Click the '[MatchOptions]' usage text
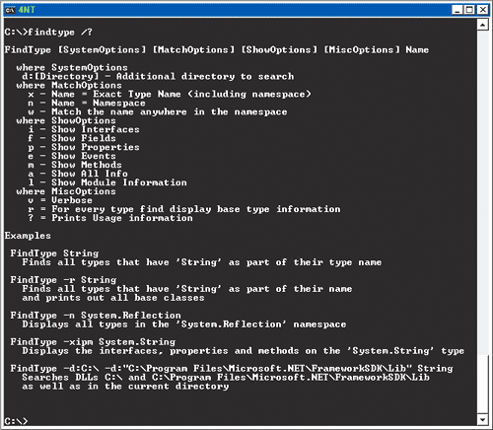This screenshot has width=493, height=430. (x=193, y=49)
